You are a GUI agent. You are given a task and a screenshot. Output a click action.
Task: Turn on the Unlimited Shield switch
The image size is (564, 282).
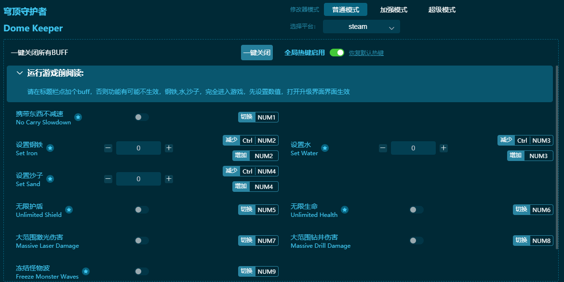[x=142, y=209]
